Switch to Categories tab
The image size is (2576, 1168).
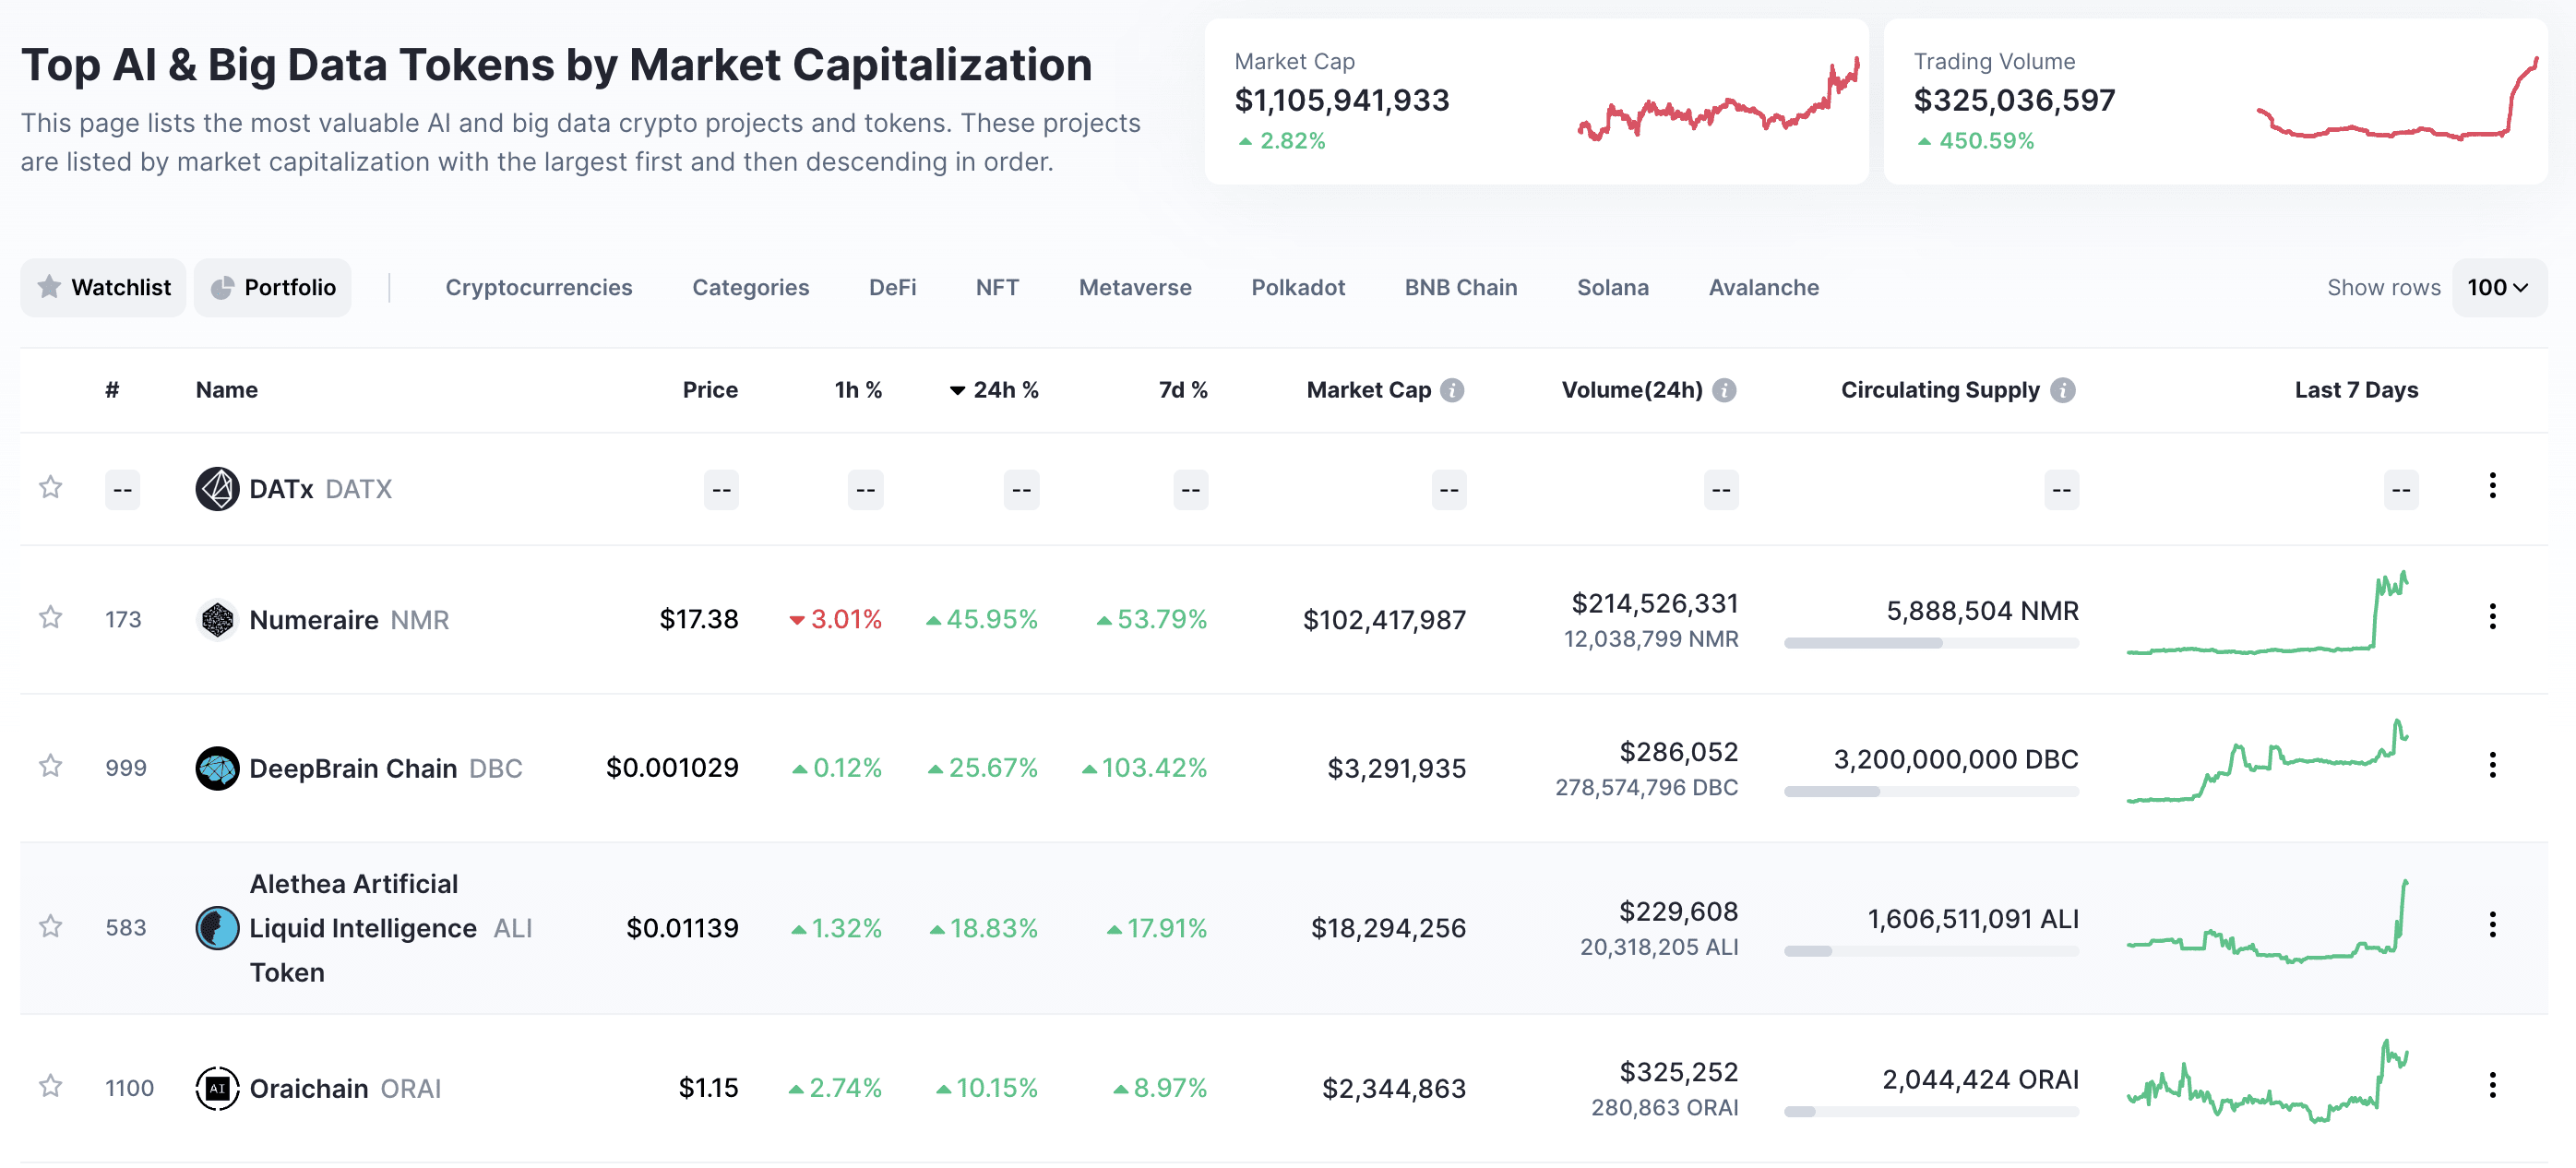click(751, 288)
